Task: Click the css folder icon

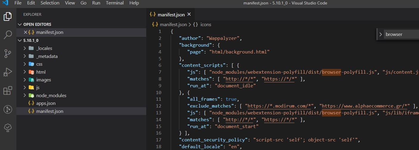Action: point(31,64)
